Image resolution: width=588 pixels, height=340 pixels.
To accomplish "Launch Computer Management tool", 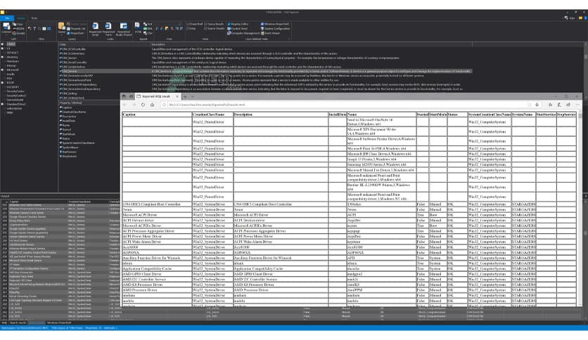I will click(x=243, y=33).
